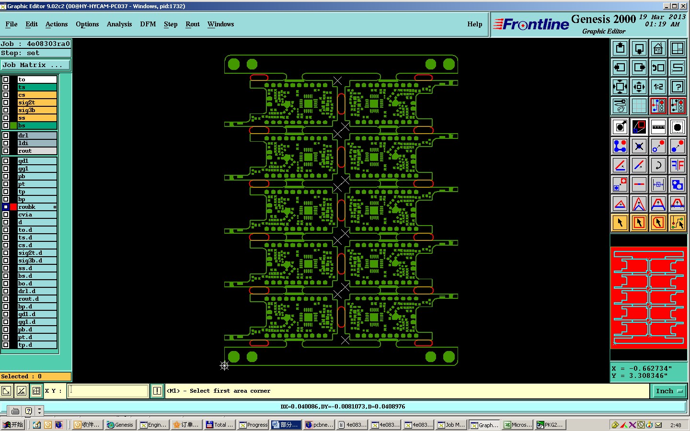Click the dimension width icon with 4

[658, 184]
